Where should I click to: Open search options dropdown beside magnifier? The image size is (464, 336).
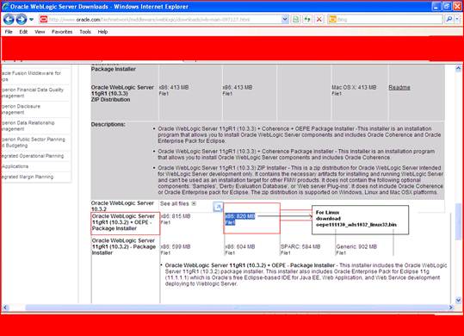(x=457, y=20)
